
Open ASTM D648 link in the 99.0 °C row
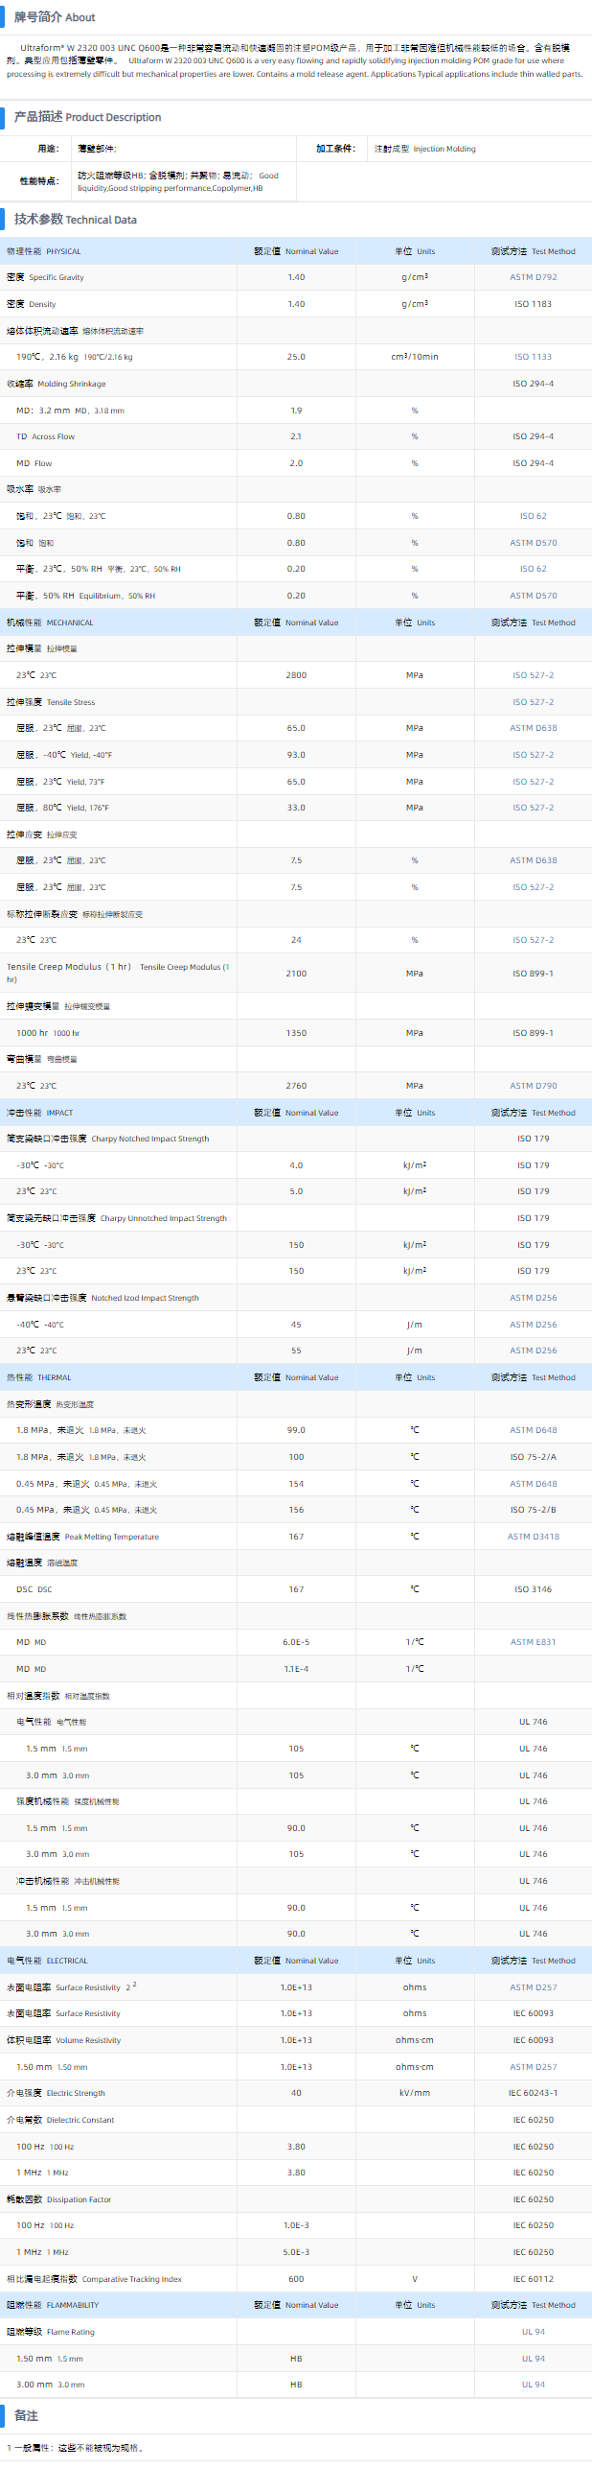tap(533, 1430)
